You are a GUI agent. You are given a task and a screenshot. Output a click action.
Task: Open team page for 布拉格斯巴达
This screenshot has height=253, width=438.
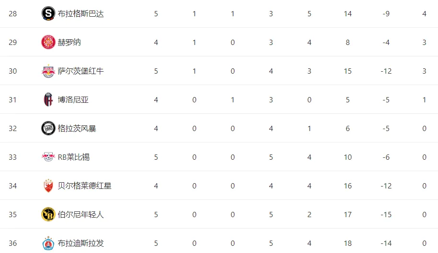click(81, 14)
